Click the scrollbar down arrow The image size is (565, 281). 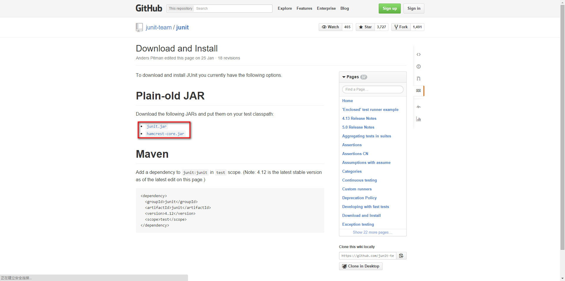click(562, 278)
